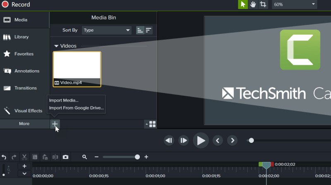Click the timeline playhead marker

click(266, 165)
